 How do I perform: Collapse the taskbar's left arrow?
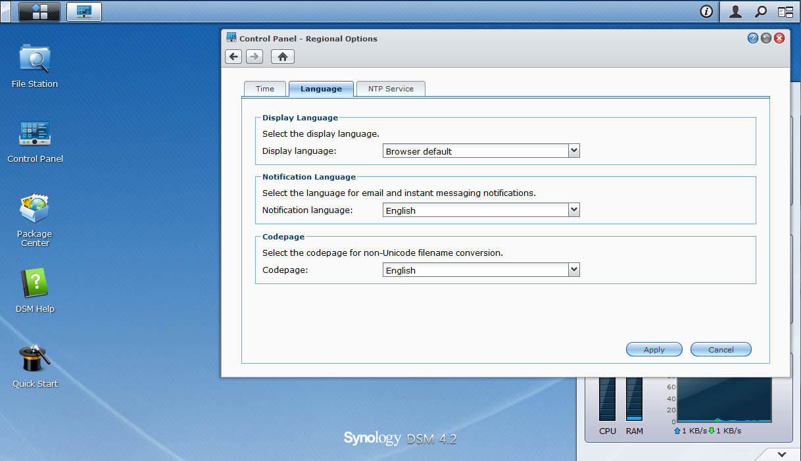coord(6,11)
